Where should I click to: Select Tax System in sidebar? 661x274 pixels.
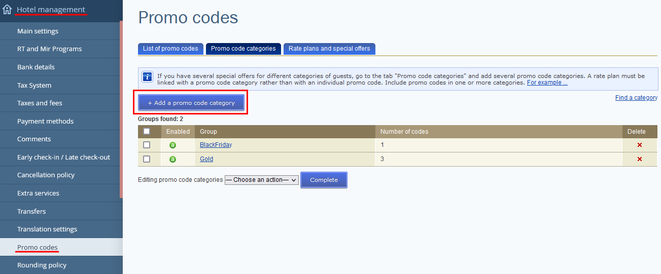pos(61,85)
